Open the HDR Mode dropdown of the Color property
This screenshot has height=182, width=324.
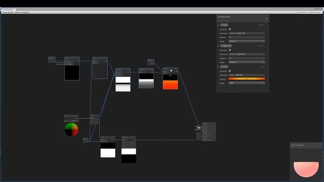(x=247, y=83)
